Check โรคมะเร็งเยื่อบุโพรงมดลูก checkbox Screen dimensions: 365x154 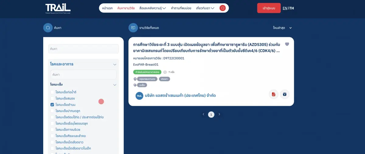point(52,123)
